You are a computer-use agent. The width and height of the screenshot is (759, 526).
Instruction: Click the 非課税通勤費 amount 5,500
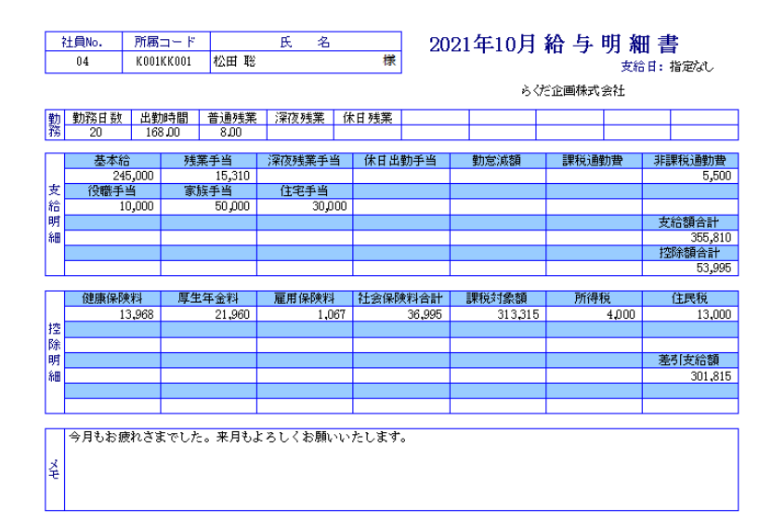point(716,175)
